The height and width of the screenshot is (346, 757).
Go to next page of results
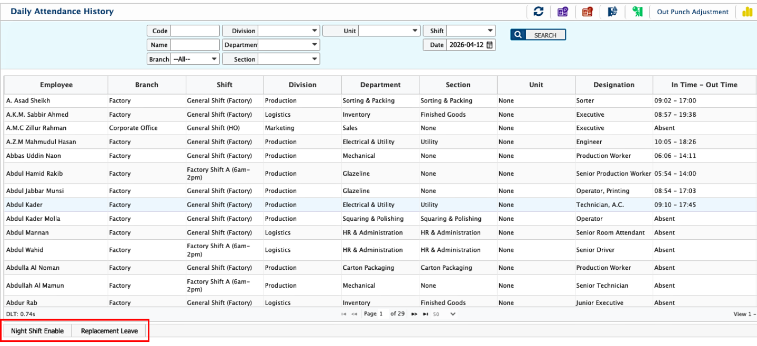coord(414,314)
